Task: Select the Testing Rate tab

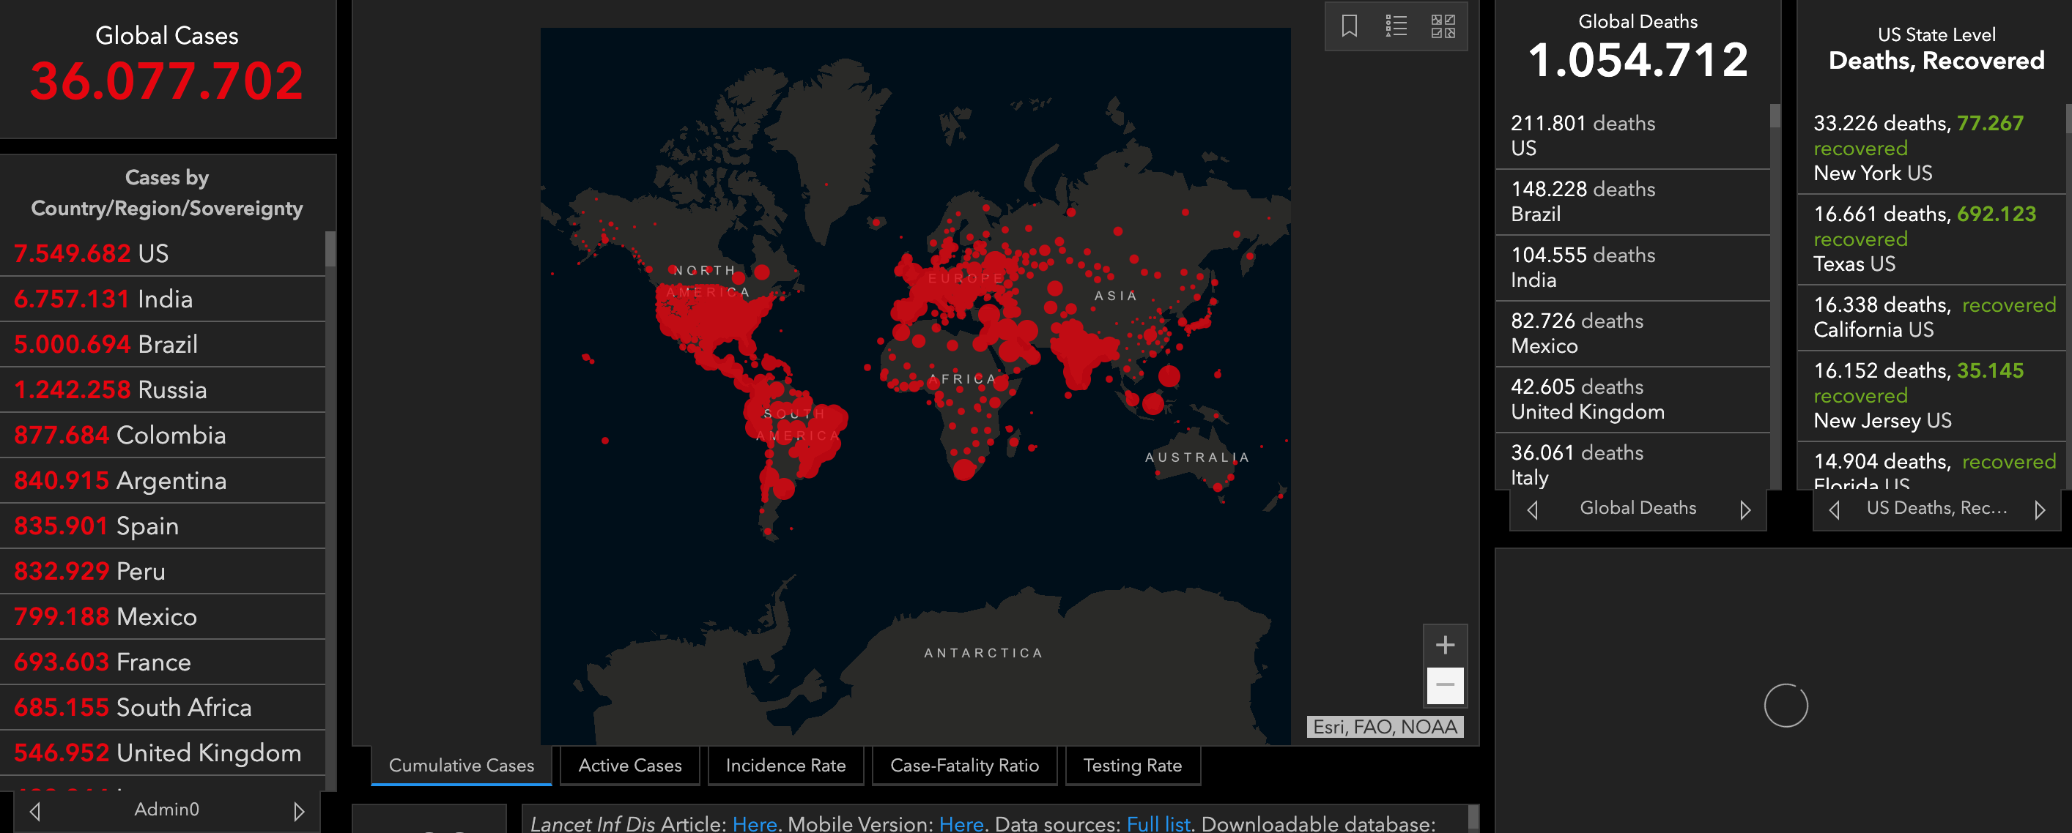Action: click(1132, 766)
